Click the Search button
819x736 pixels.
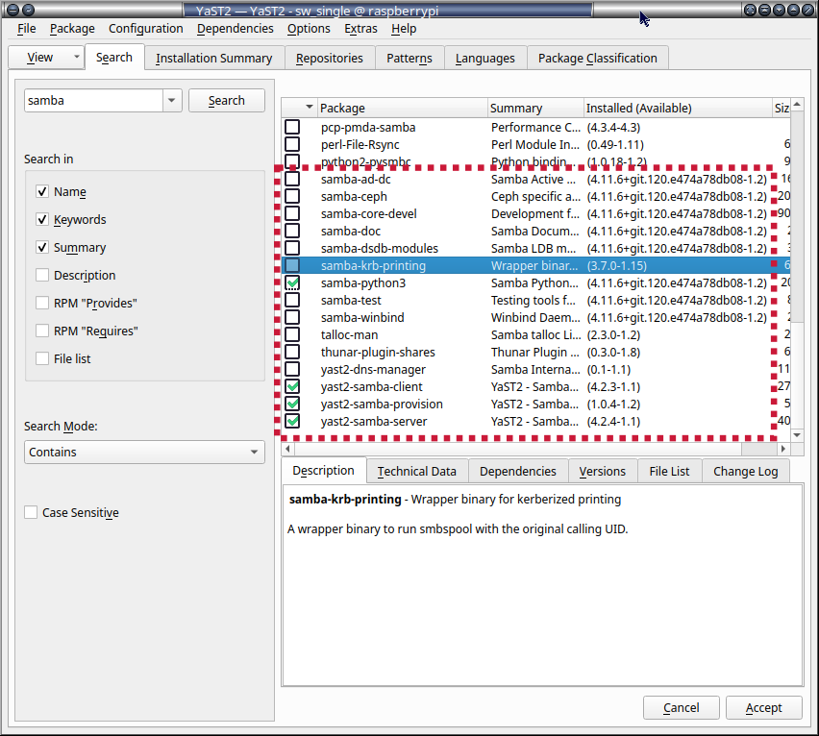click(226, 101)
